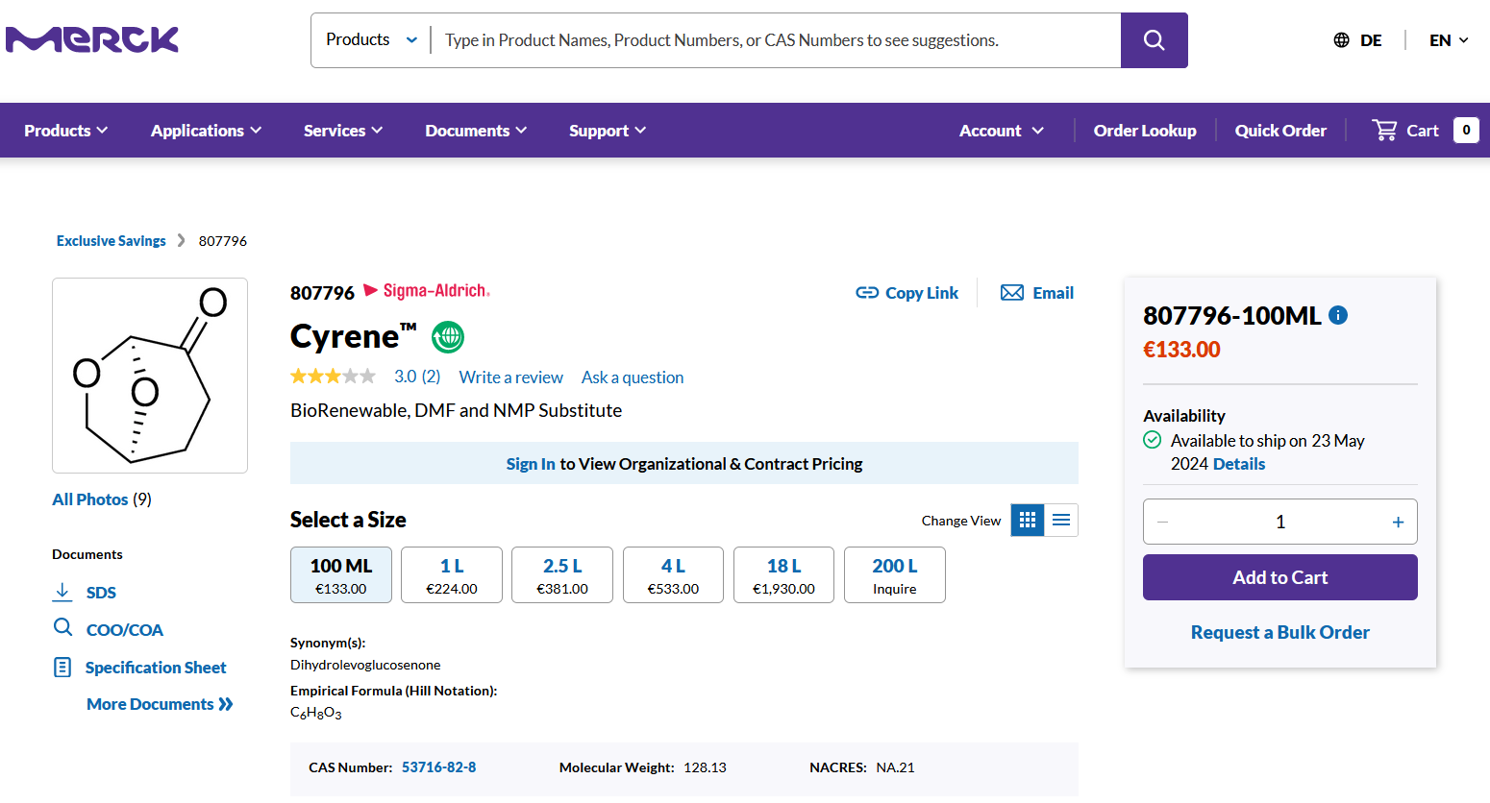
Task: Increase quantity with plus button
Action: tap(1398, 522)
